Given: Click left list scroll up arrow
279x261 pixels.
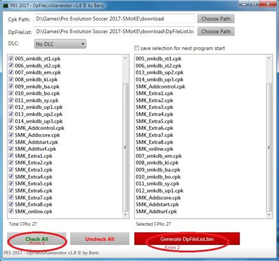Looking at the screenshot, I should (125, 58).
